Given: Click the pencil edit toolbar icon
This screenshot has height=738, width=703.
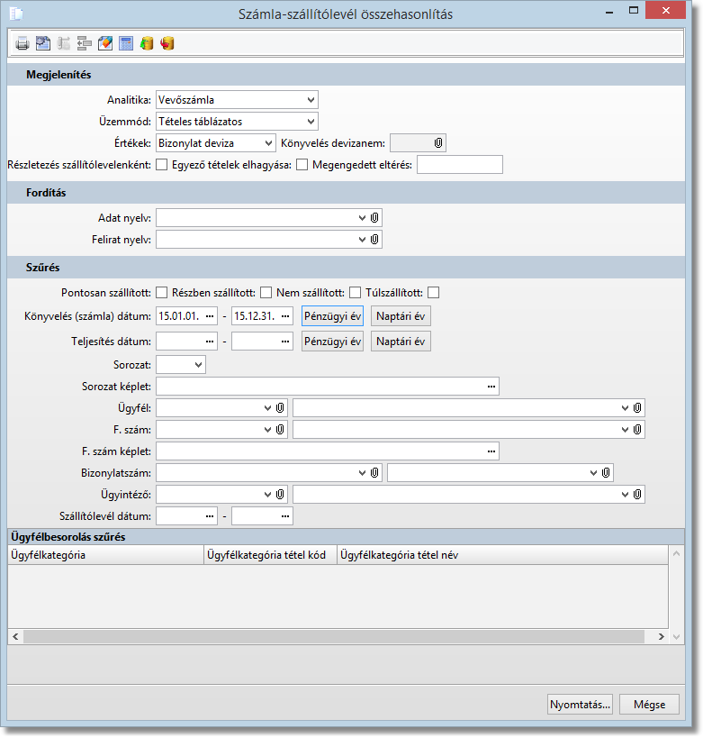Looking at the screenshot, I should [x=105, y=43].
